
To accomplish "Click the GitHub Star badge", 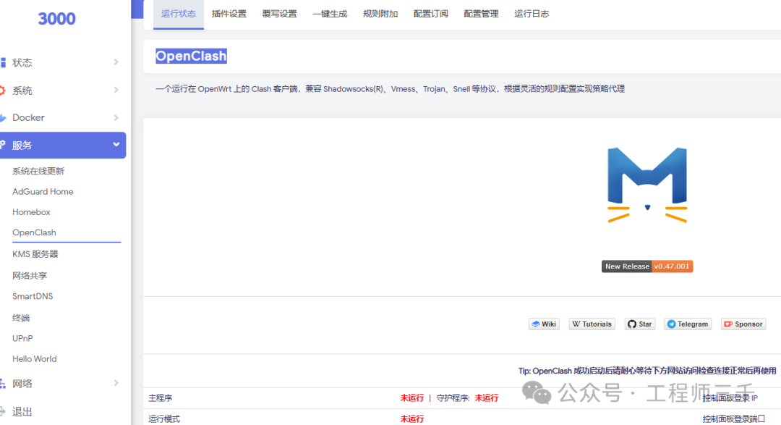I will [639, 324].
